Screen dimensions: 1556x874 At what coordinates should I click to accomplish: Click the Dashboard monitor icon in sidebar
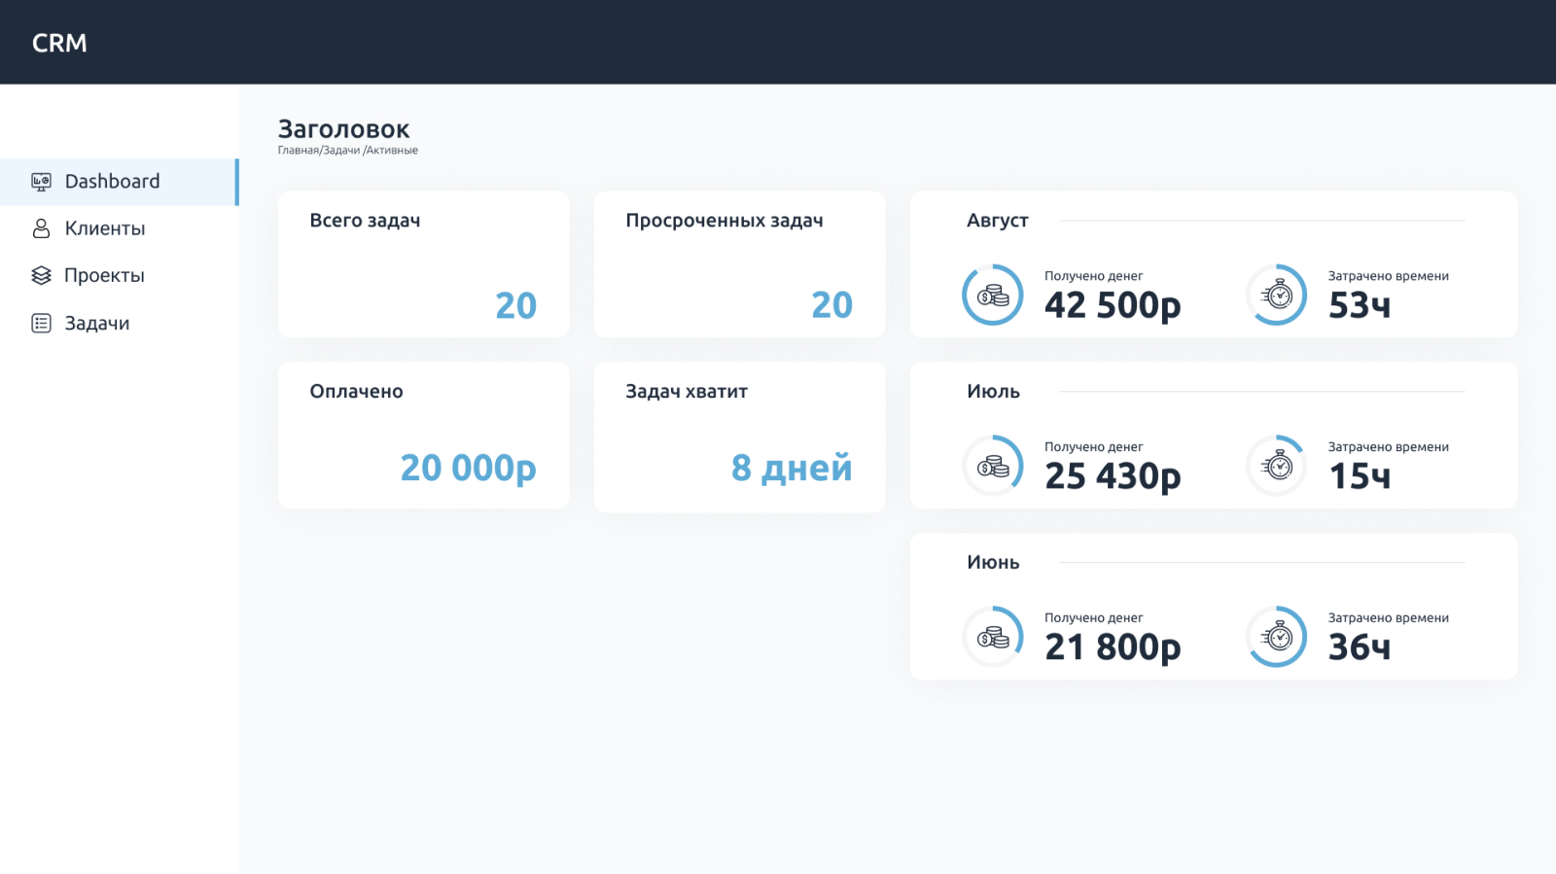pos(41,182)
